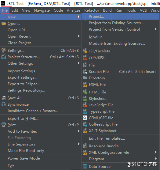Viewport: 160px width, 170px height.
Task: Click the Settings wrench icon
Action: pyautogui.click(x=4, y=51)
